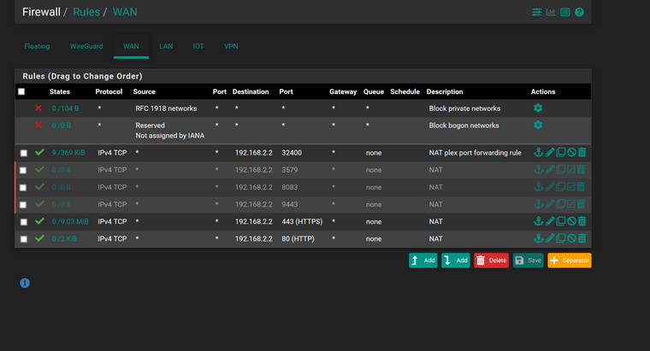
Task: Open gear settings for Block private networks
Action: [x=538, y=108]
